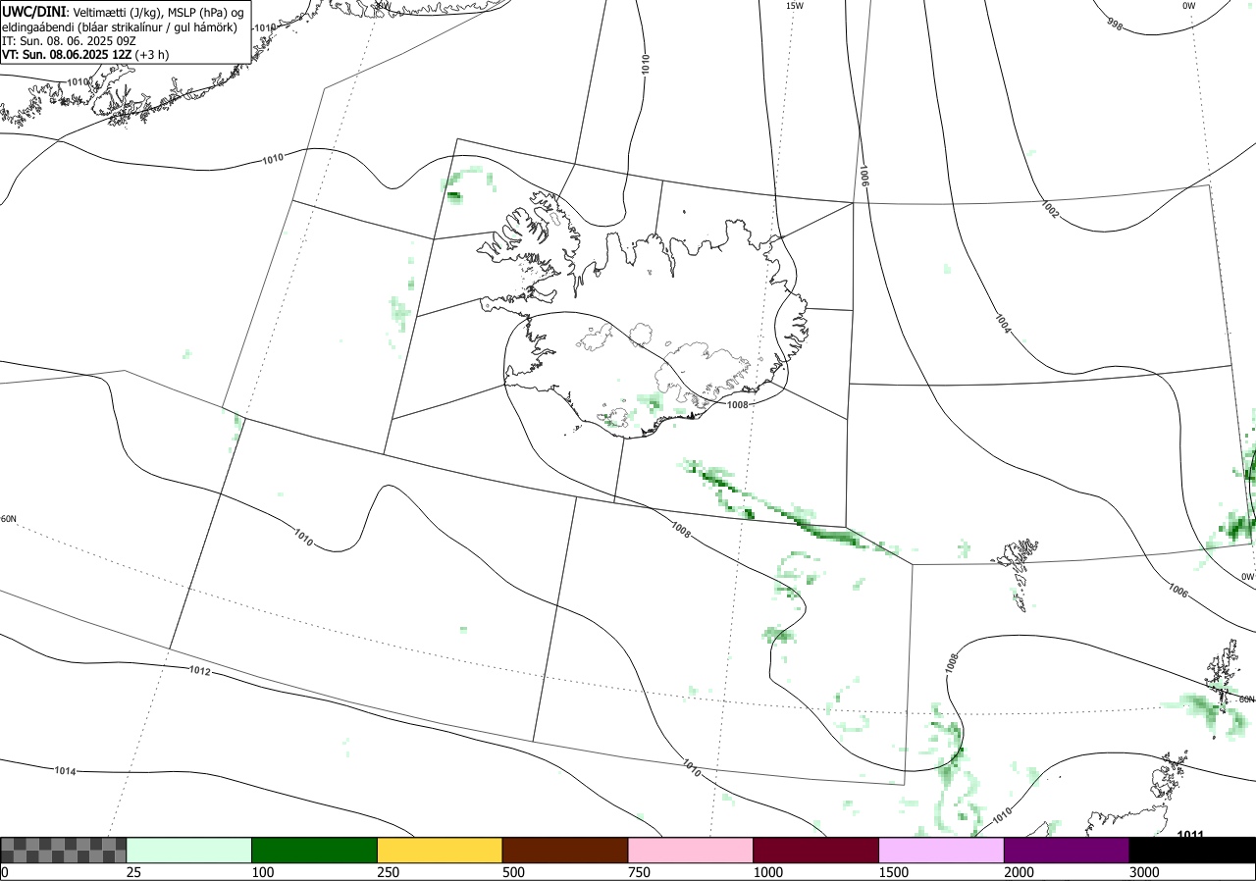Click the brown 500–750 legend swatch
This screenshot has width=1256, height=881.
pyautogui.click(x=565, y=850)
